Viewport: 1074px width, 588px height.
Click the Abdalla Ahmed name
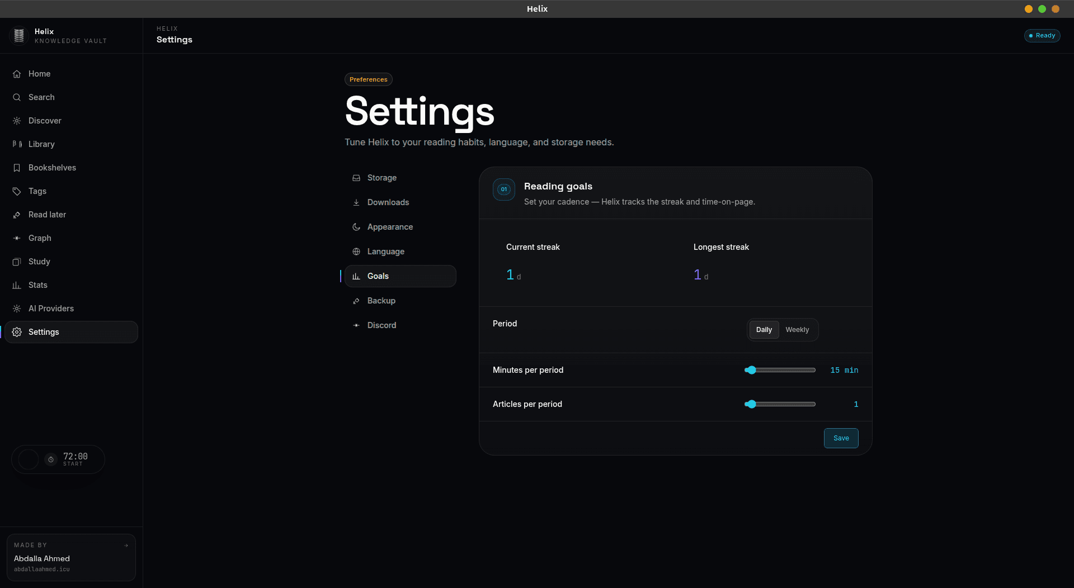(x=42, y=558)
